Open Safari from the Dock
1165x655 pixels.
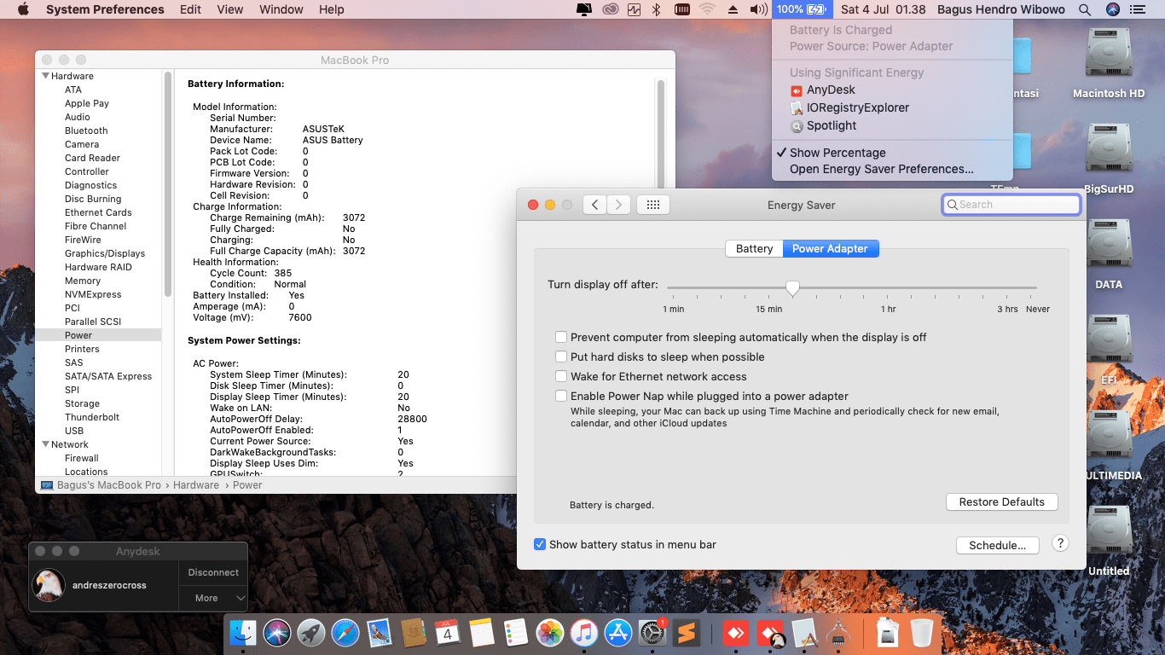coord(345,633)
